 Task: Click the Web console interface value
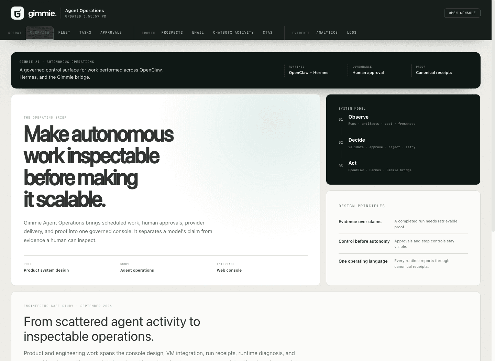pos(229,270)
